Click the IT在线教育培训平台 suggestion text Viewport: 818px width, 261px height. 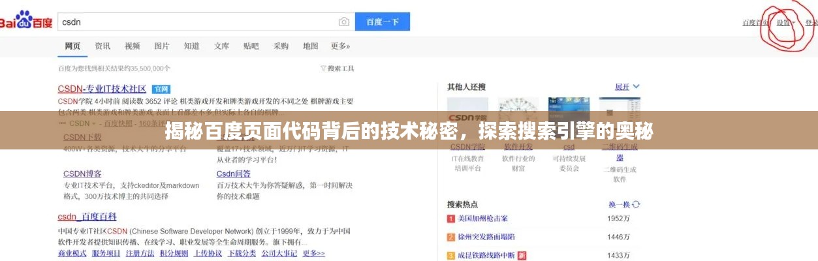pos(467,163)
